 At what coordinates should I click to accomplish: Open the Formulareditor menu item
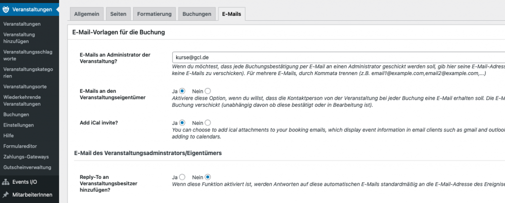[x=20, y=146]
